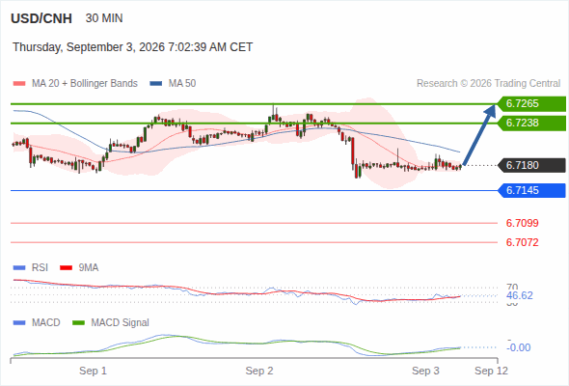Click the 6.7072 red support label

click(522, 242)
